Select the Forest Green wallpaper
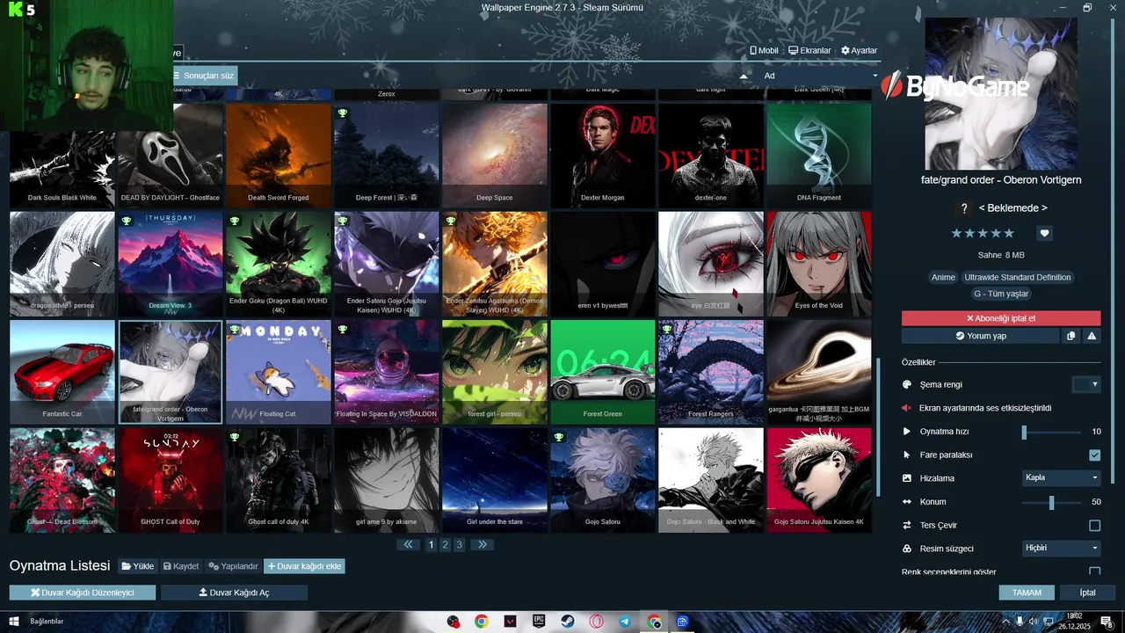Viewport: 1125px width, 633px height. coord(603,372)
